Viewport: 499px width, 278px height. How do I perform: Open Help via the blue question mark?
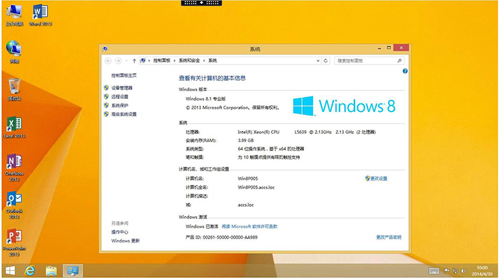(405, 71)
